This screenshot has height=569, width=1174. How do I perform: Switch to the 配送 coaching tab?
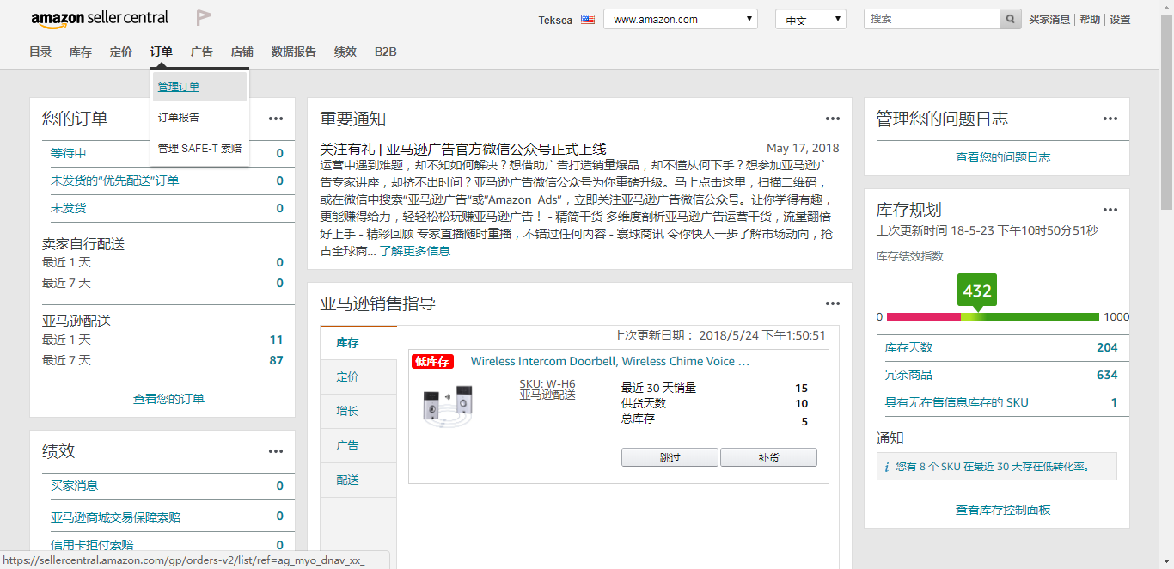click(358, 480)
